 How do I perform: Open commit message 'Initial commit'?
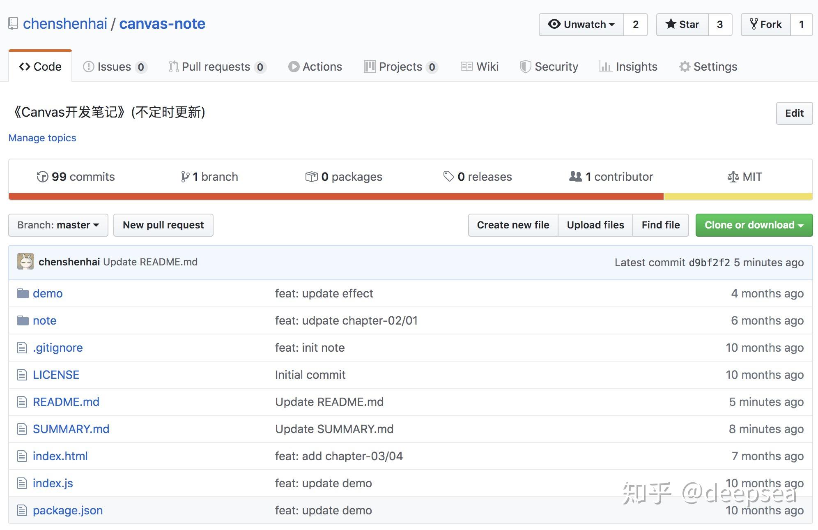(x=310, y=375)
